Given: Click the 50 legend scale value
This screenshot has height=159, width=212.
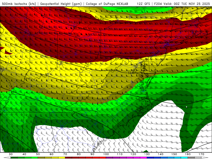Looking at the screenshot, I should point(38,154).
